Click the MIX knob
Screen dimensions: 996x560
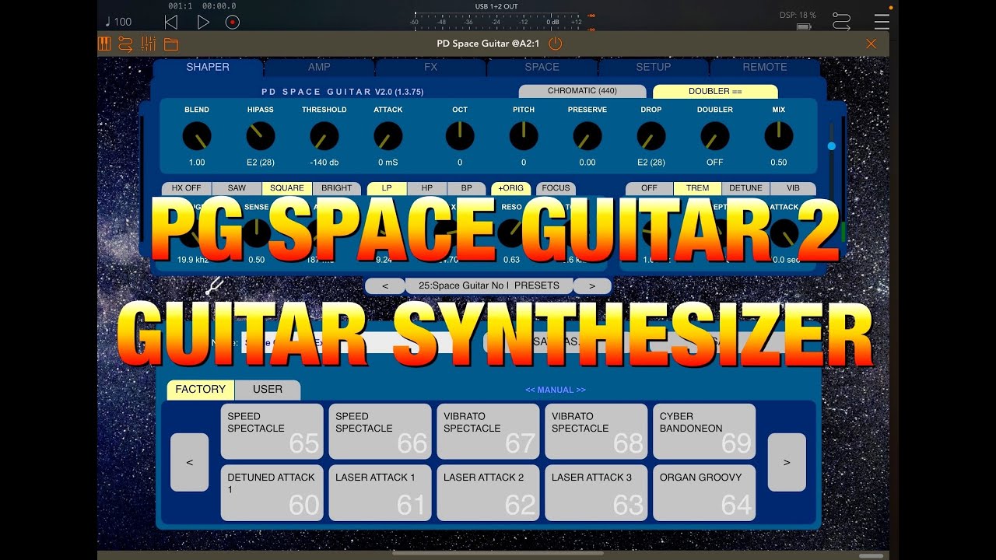point(779,136)
